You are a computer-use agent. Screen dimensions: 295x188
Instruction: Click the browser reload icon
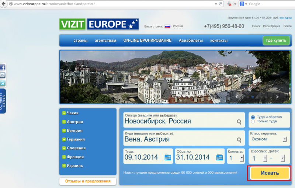pyautogui.click(x=220, y=4)
